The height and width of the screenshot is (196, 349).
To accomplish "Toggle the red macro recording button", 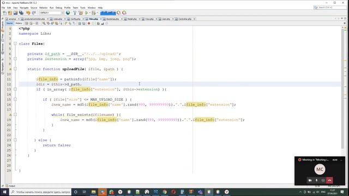I will (x=89, y=23).
